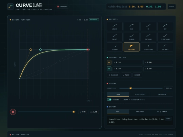Apply the In-Quad preset
The width and height of the screenshot is (183, 137).
[131, 37]
